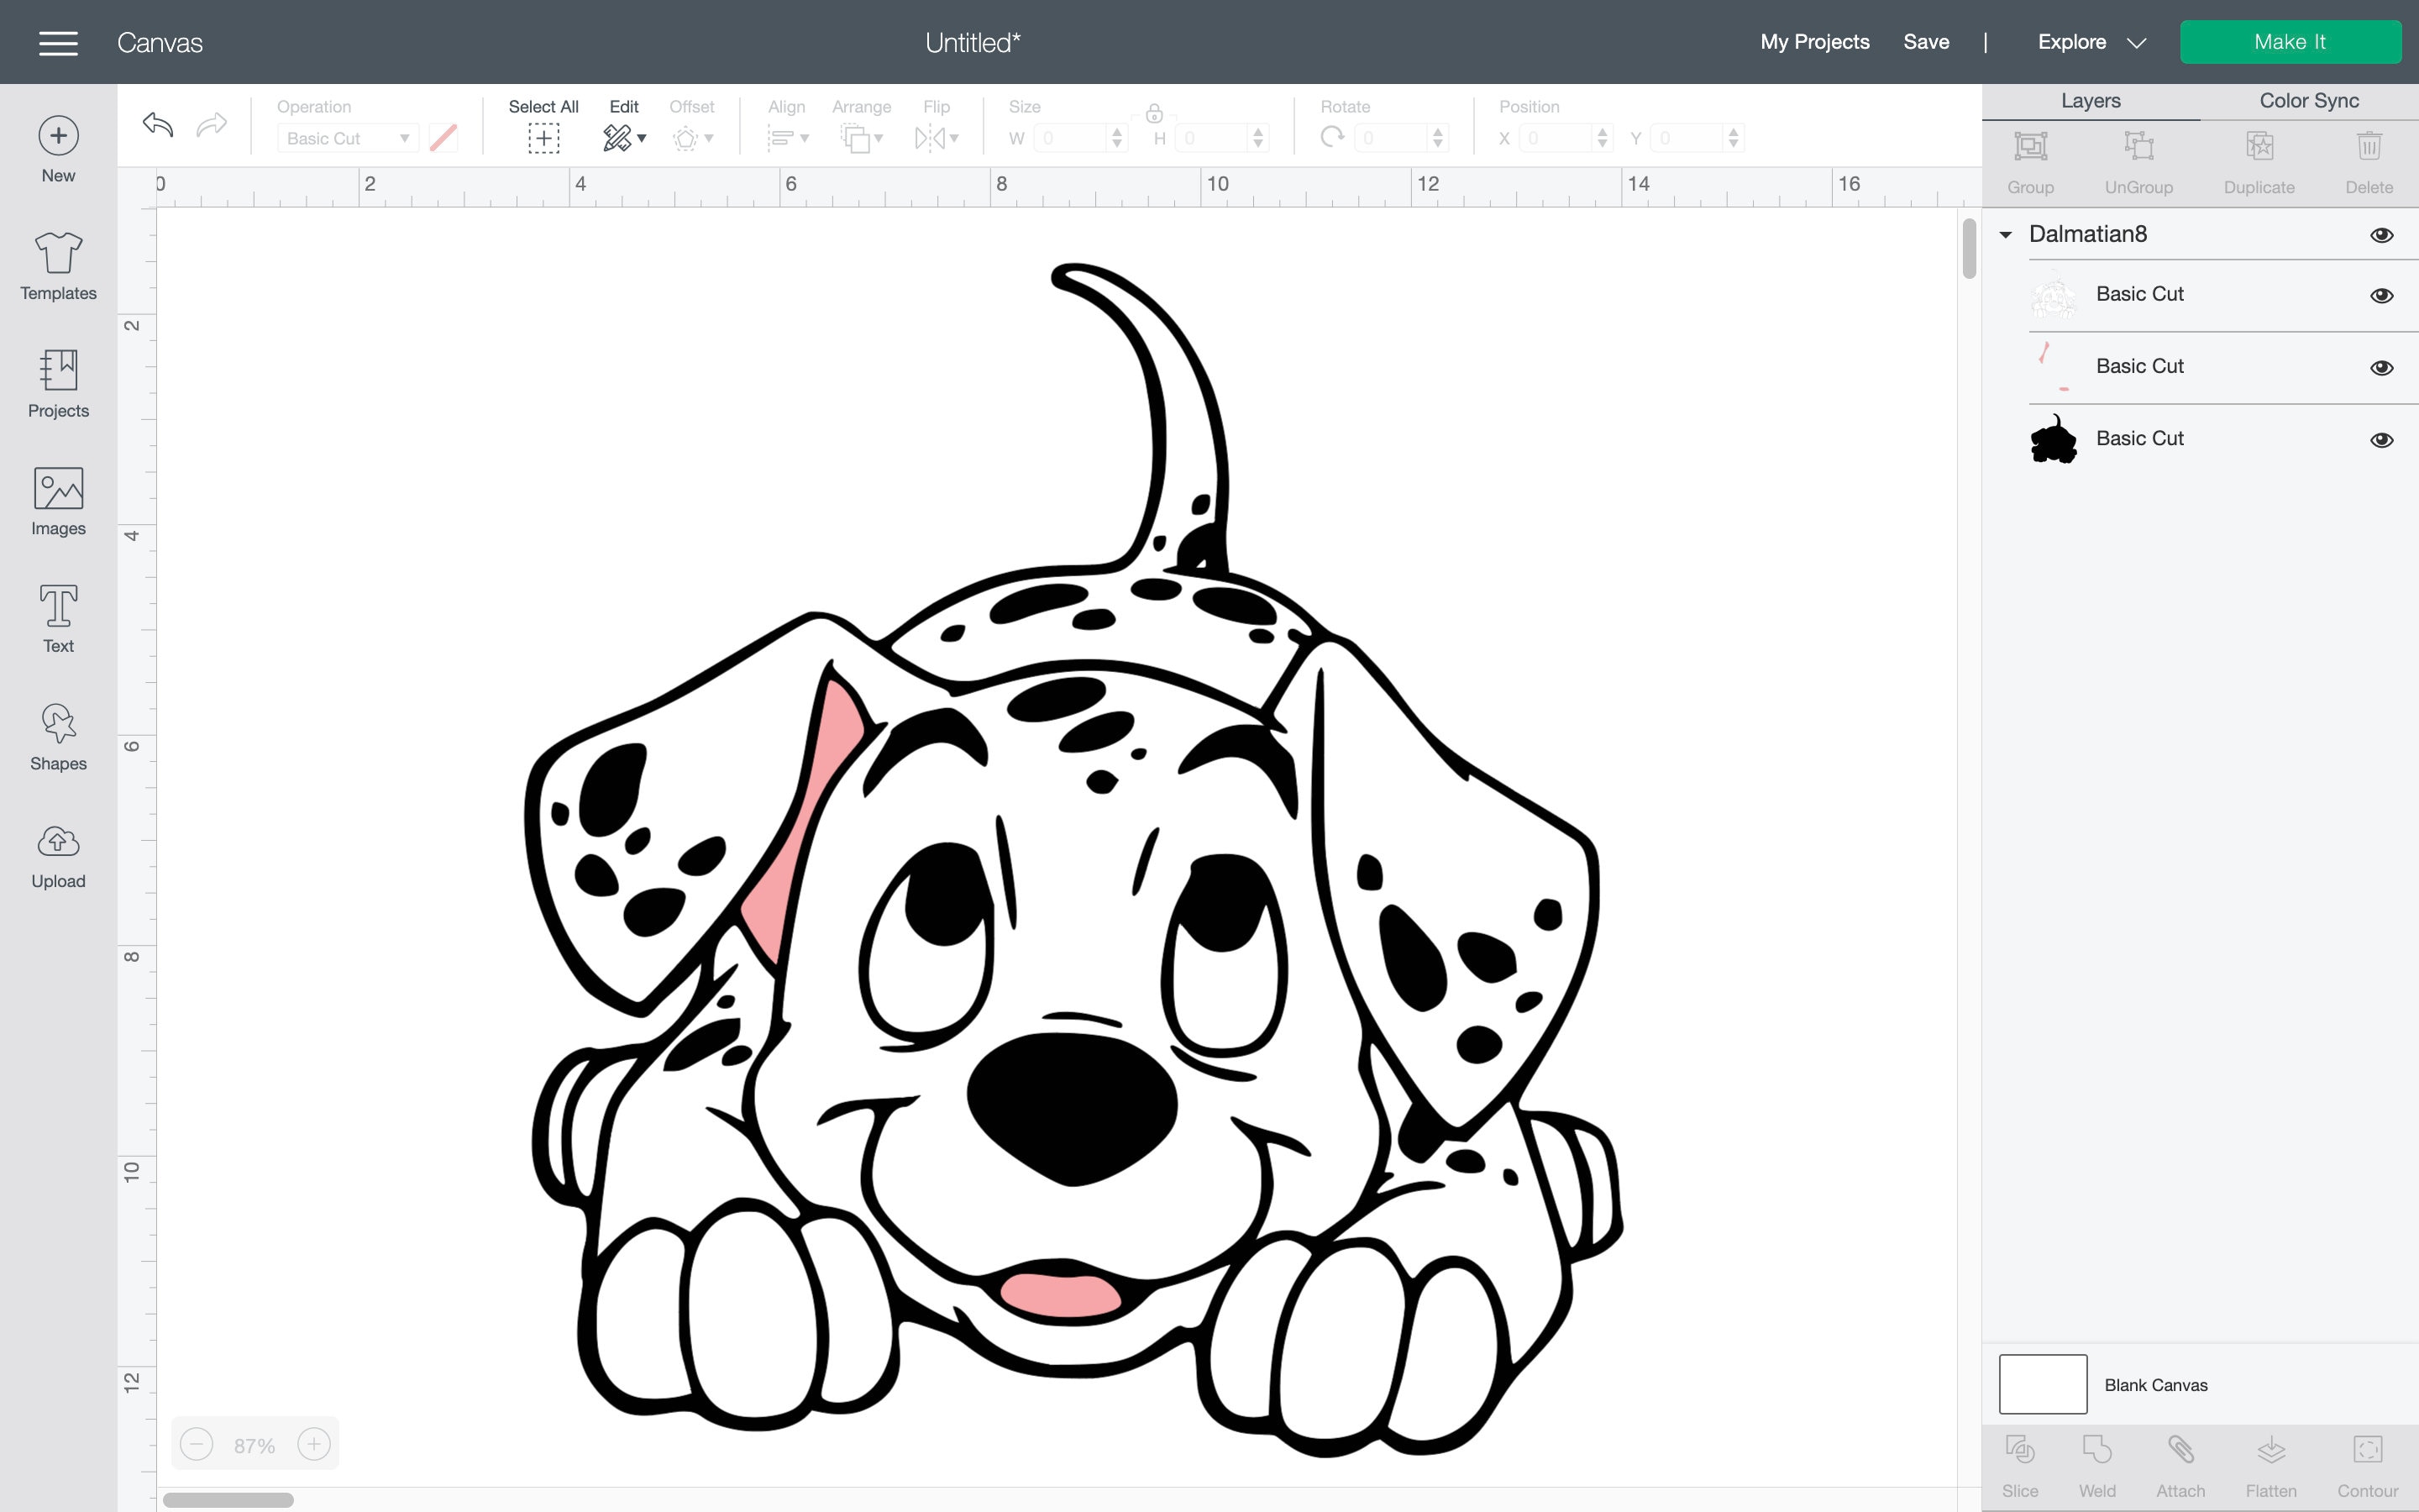The width and height of the screenshot is (2419, 1512).
Task: Click the Weld tool
Action: tap(2099, 1460)
